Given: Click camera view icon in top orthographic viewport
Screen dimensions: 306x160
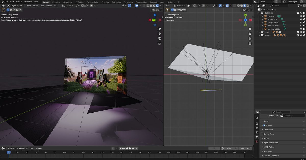Looking at the screenshot, I should 250,38.
